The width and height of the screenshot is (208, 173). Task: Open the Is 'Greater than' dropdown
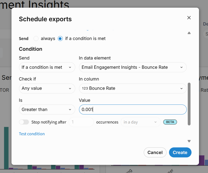pos(47,109)
